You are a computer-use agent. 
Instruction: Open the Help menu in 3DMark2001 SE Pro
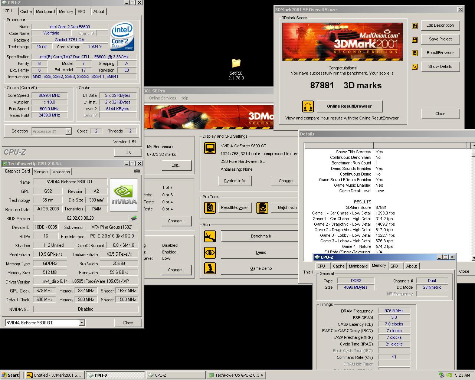point(184,98)
